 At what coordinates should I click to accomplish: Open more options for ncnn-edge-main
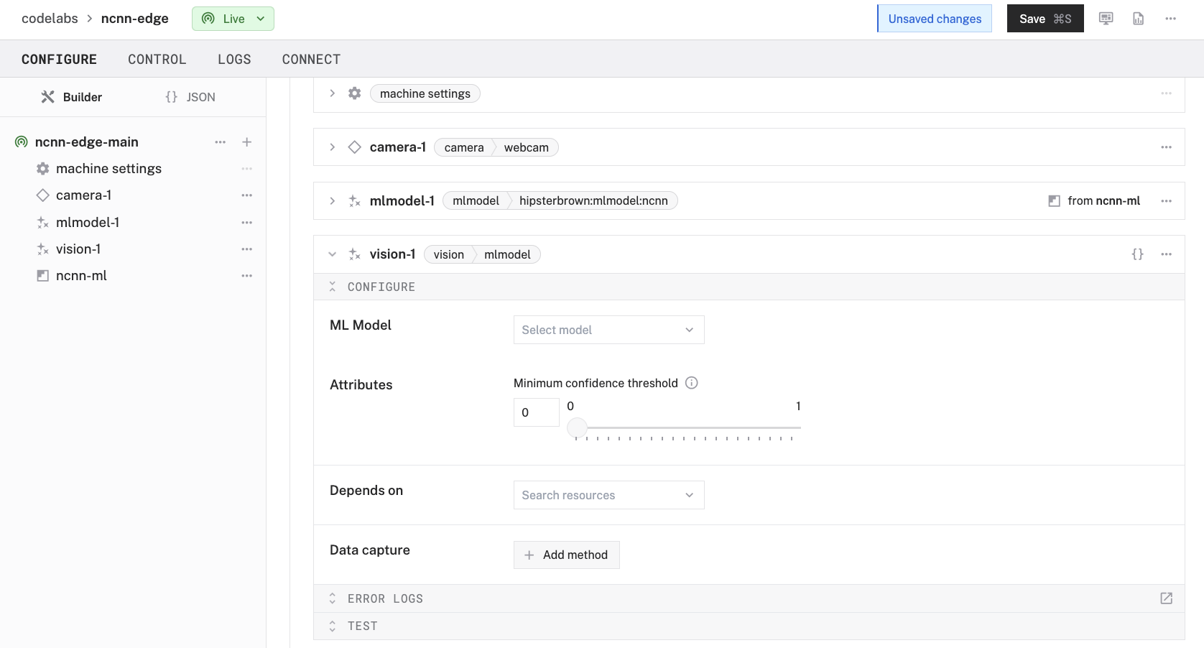tap(221, 142)
